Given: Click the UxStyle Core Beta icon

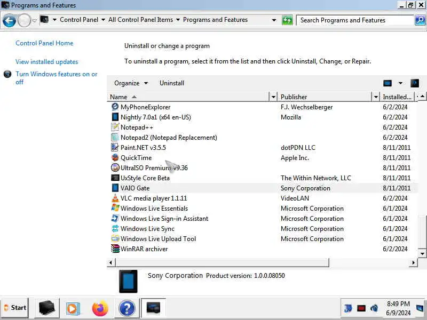Looking at the screenshot, I should (115, 178).
